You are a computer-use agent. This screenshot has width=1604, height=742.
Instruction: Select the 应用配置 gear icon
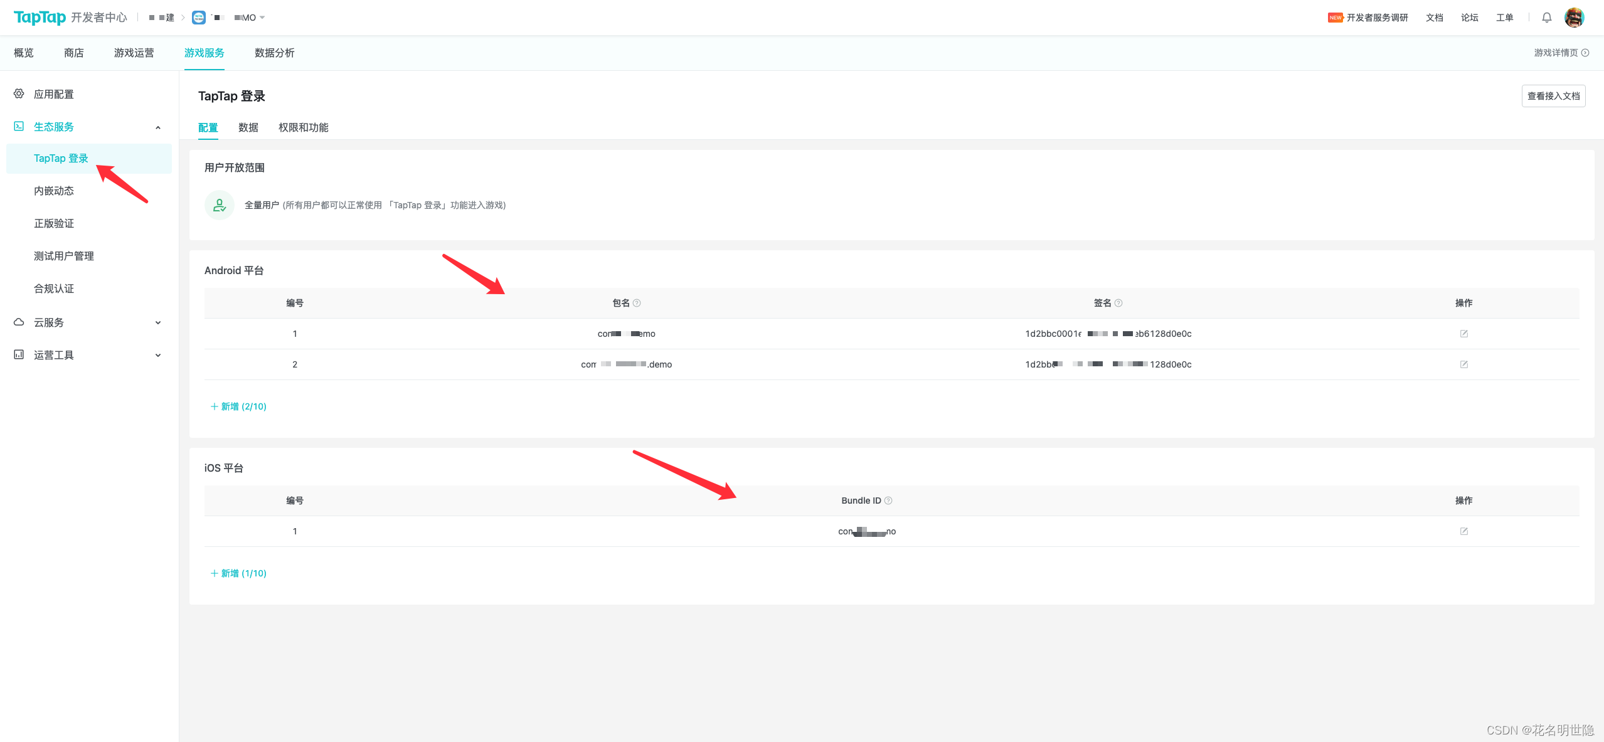(x=18, y=93)
